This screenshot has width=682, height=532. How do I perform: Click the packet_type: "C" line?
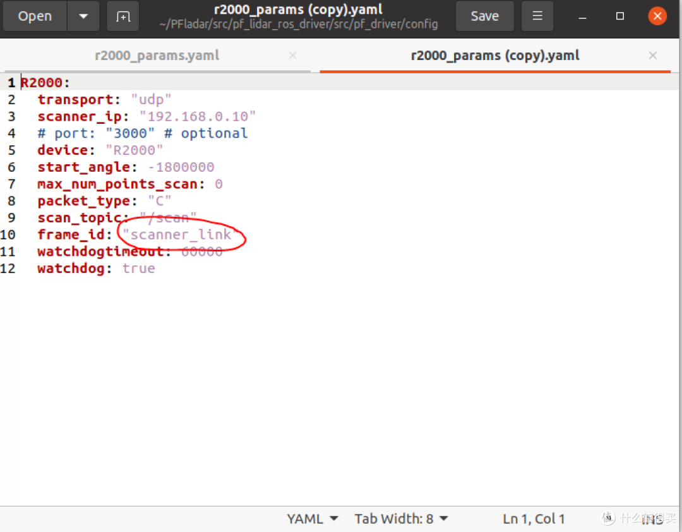coord(104,201)
